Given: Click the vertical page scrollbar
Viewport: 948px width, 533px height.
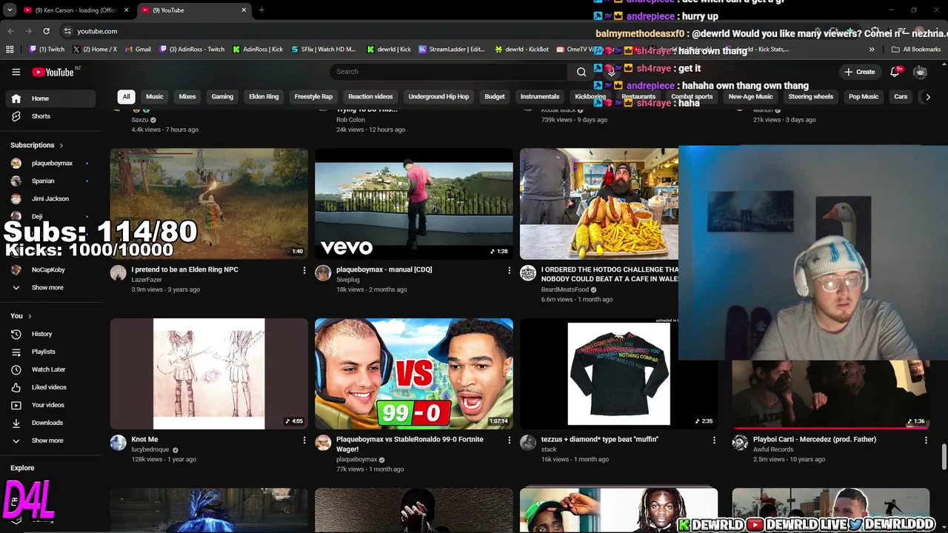Looking at the screenshot, I should pyautogui.click(x=944, y=457).
